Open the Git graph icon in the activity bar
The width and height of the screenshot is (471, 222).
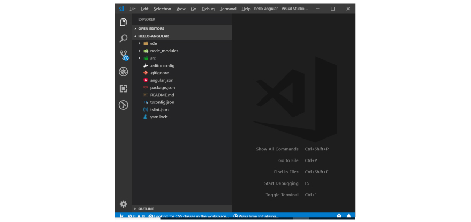pyautogui.click(x=124, y=105)
